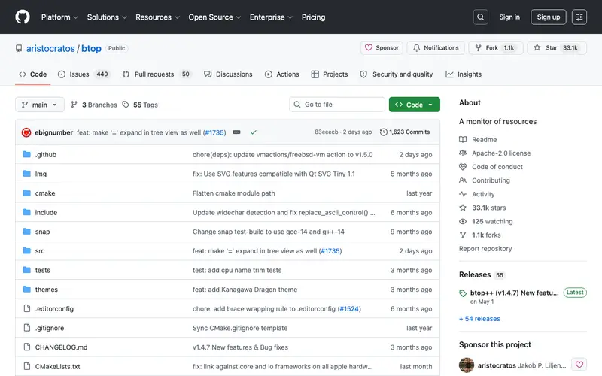Open the header appearance settings icon

click(579, 17)
